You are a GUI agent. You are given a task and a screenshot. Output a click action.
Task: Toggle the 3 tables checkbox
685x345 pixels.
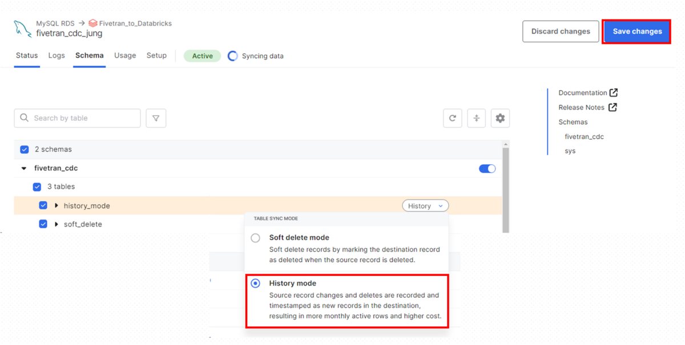(x=37, y=186)
